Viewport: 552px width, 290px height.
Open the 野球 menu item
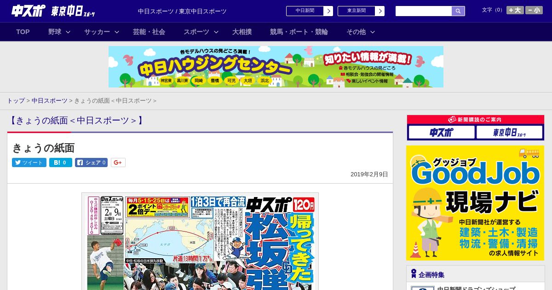(x=55, y=32)
